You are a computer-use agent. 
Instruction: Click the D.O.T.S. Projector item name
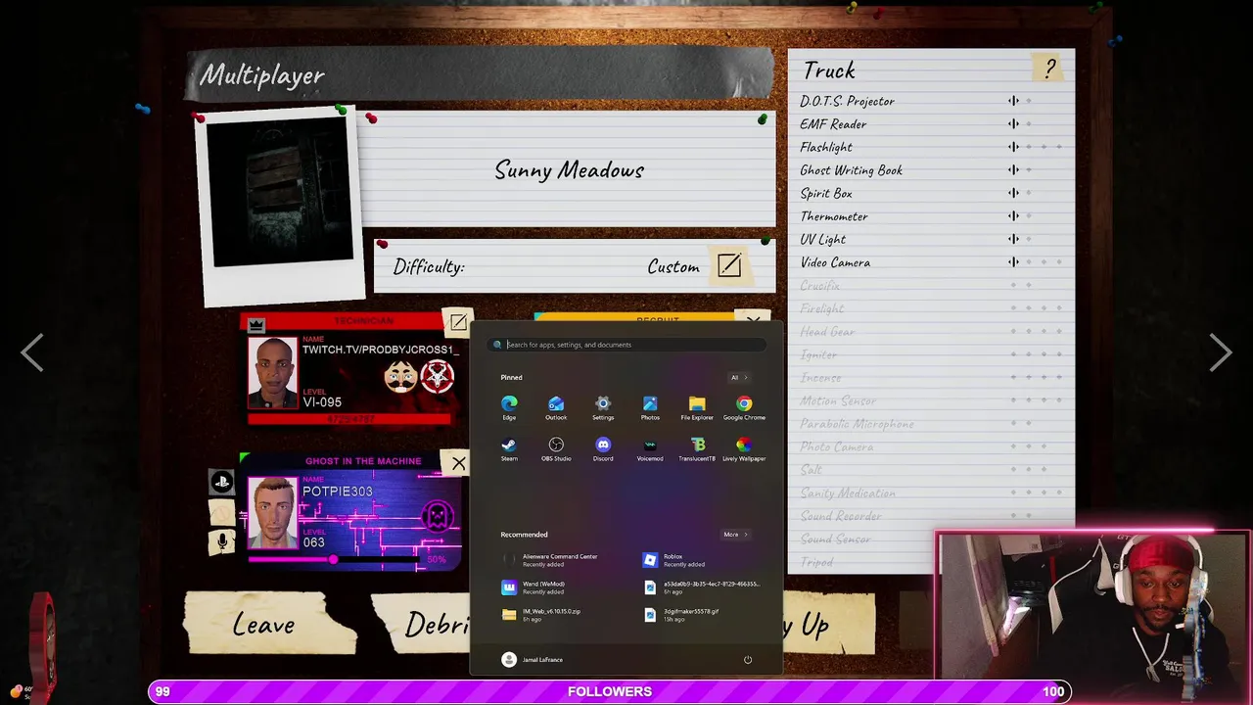point(847,101)
